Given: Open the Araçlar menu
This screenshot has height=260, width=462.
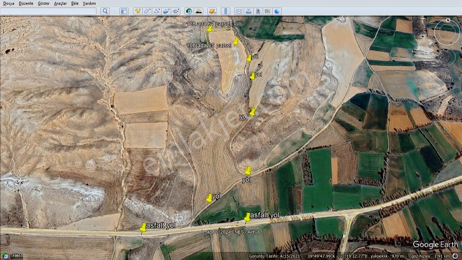Looking at the screenshot, I should coord(61,3).
